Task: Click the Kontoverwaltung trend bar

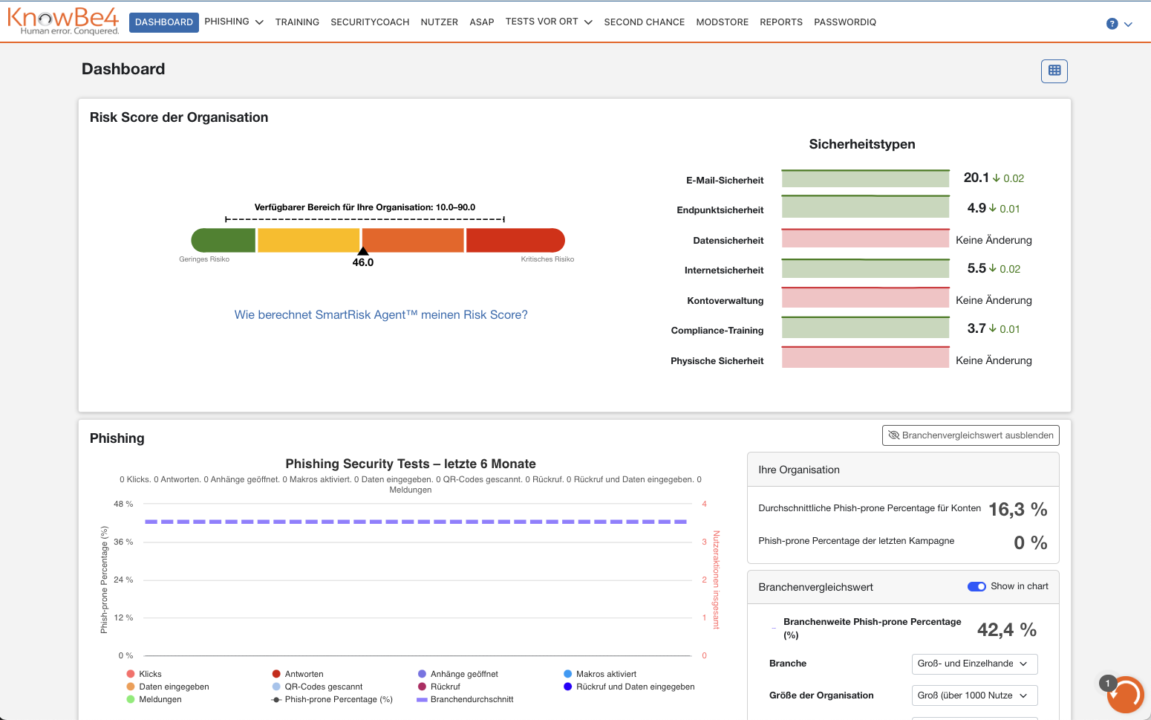Action: (866, 297)
